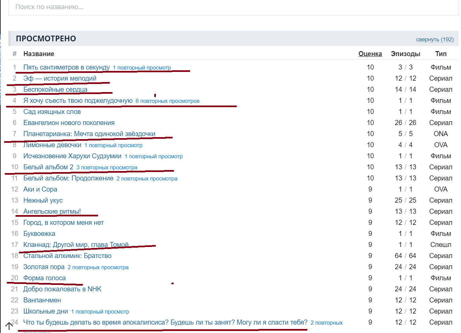Click the scroll-to-top arrow icon

point(9,326)
